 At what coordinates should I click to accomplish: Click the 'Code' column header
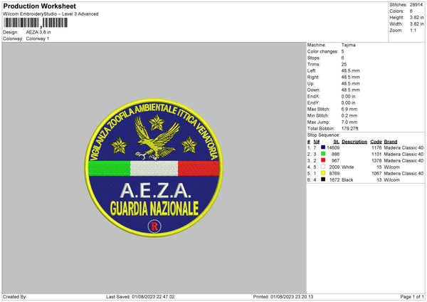pos(376,142)
